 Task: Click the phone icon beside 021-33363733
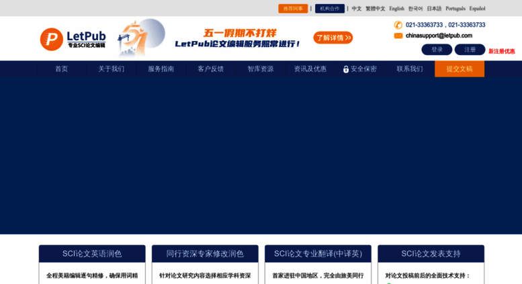398,25
